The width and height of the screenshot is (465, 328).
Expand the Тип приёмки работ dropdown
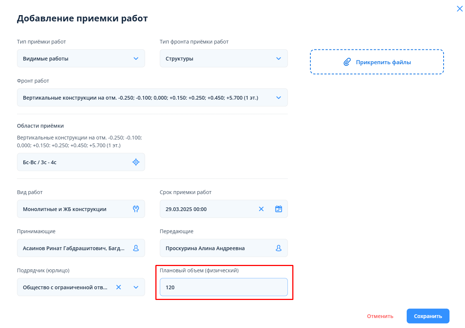(136, 59)
